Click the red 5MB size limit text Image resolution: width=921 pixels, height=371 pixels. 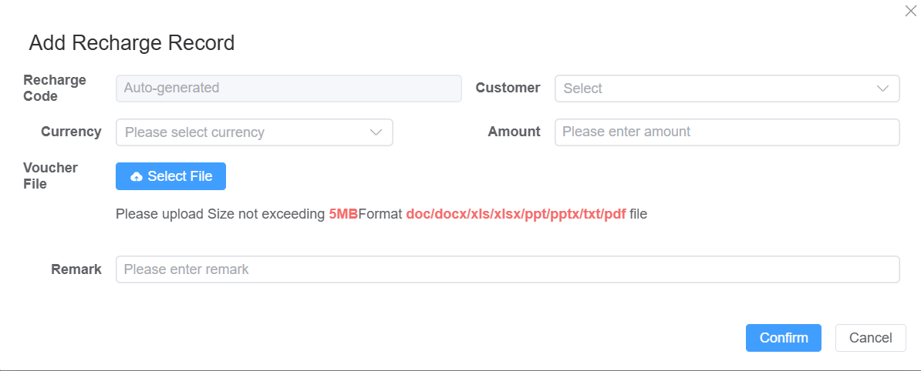coord(343,214)
